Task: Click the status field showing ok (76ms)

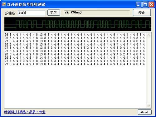Action: (97, 12)
